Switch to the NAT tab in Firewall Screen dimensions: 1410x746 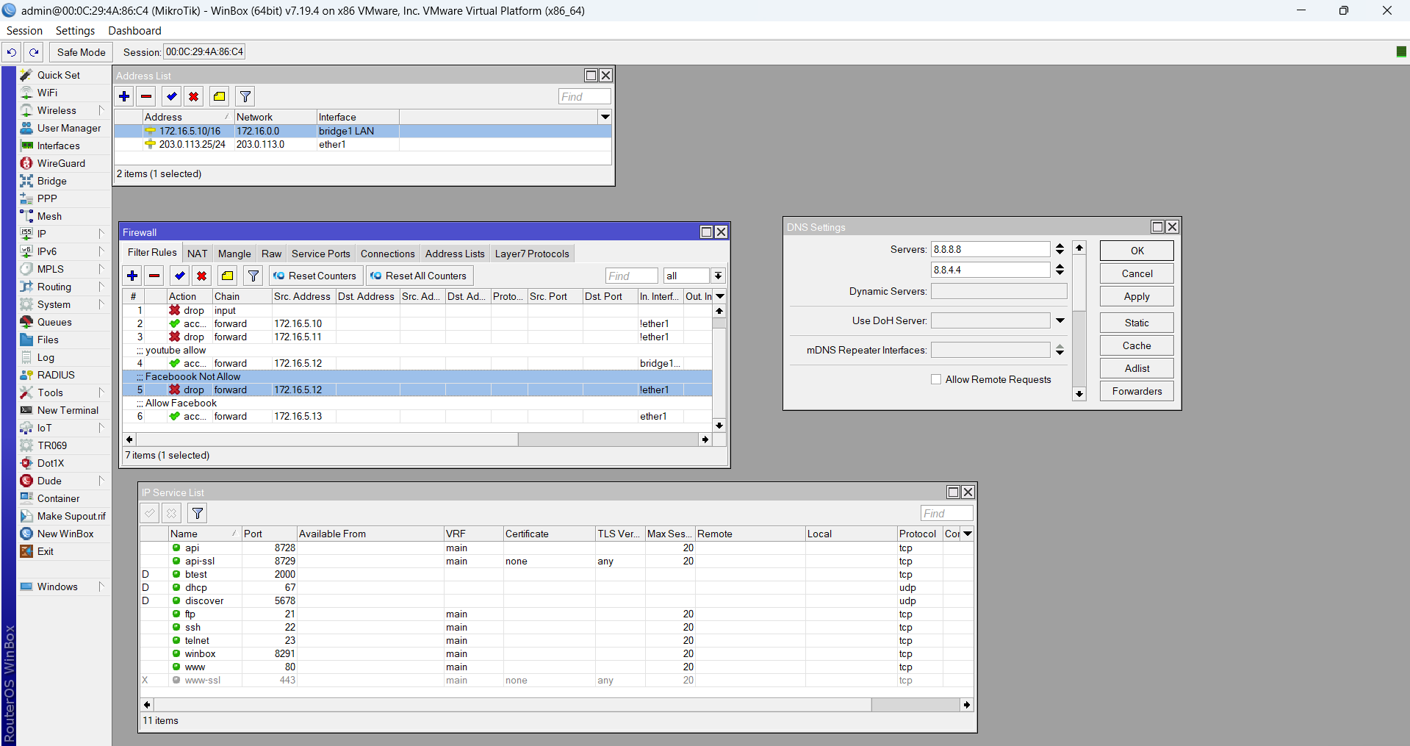197,254
